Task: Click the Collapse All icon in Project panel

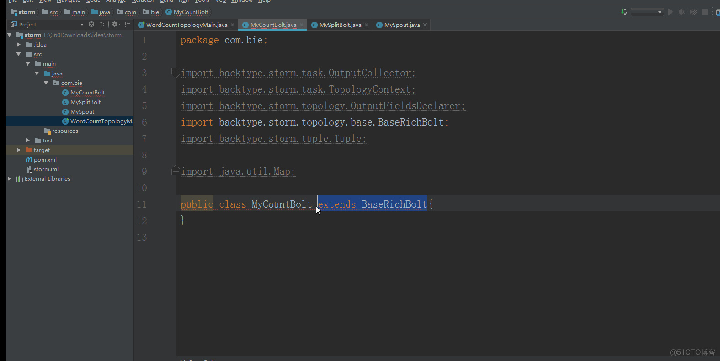Action: (x=101, y=24)
